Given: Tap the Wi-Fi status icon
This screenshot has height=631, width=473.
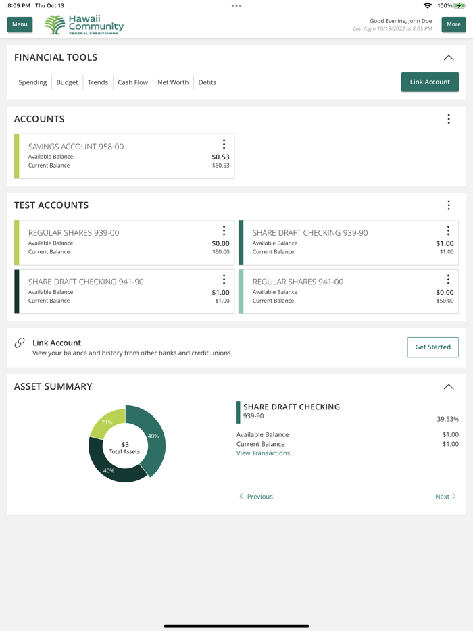Looking at the screenshot, I should point(428,5).
